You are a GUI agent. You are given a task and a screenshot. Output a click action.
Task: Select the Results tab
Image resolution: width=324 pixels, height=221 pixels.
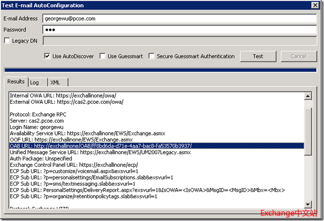(16, 82)
